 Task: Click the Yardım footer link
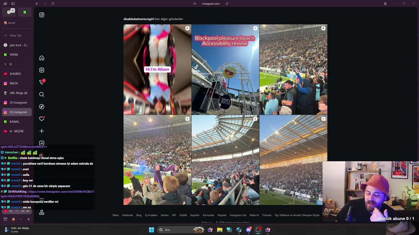tap(165, 215)
